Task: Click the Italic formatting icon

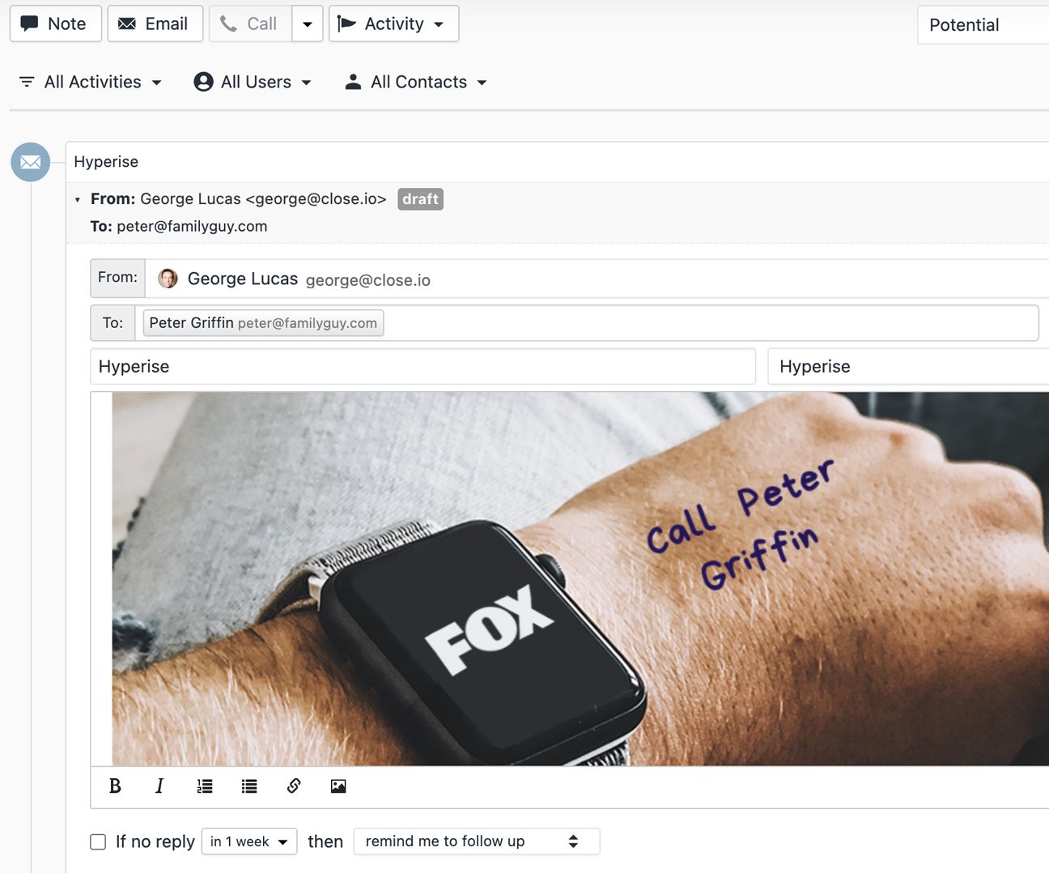Action: [x=159, y=786]
